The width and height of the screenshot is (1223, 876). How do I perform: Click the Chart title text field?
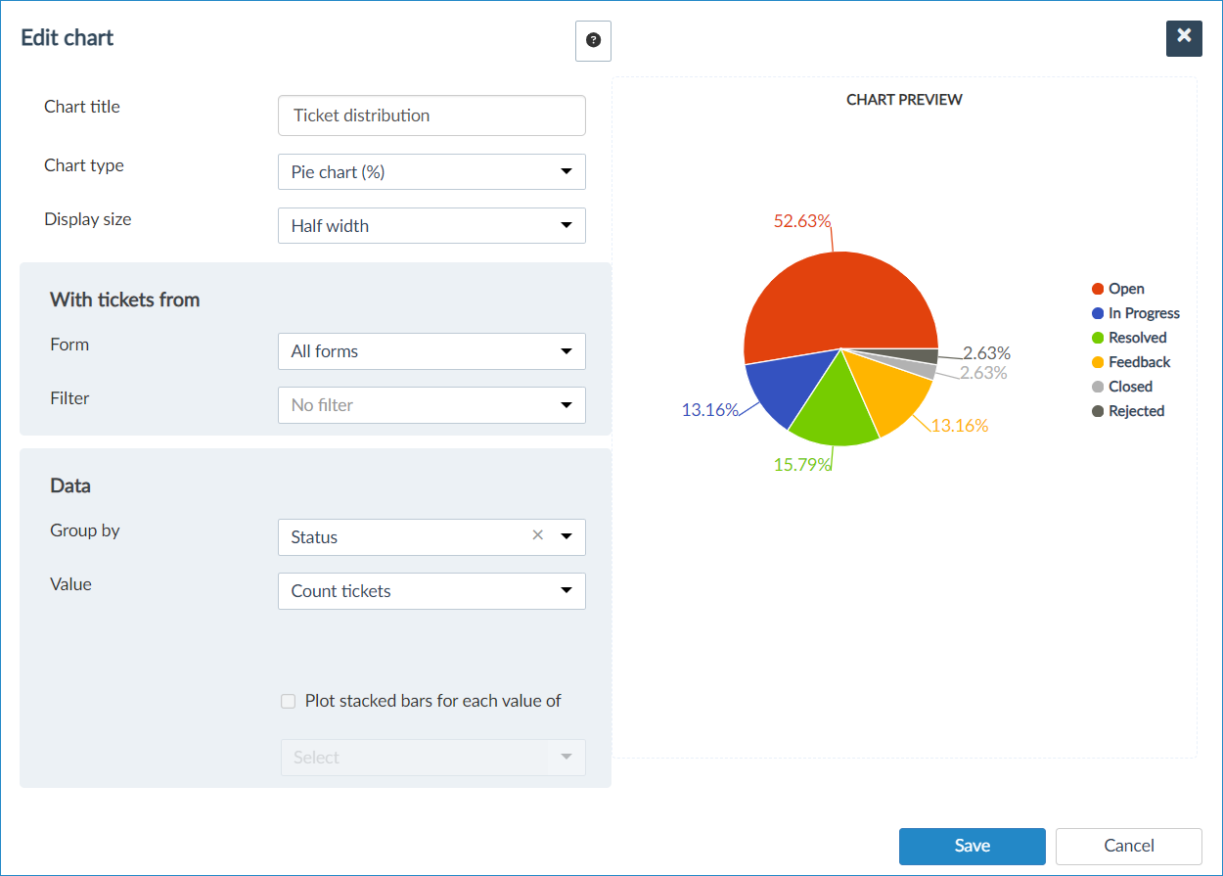pos(431,115)
